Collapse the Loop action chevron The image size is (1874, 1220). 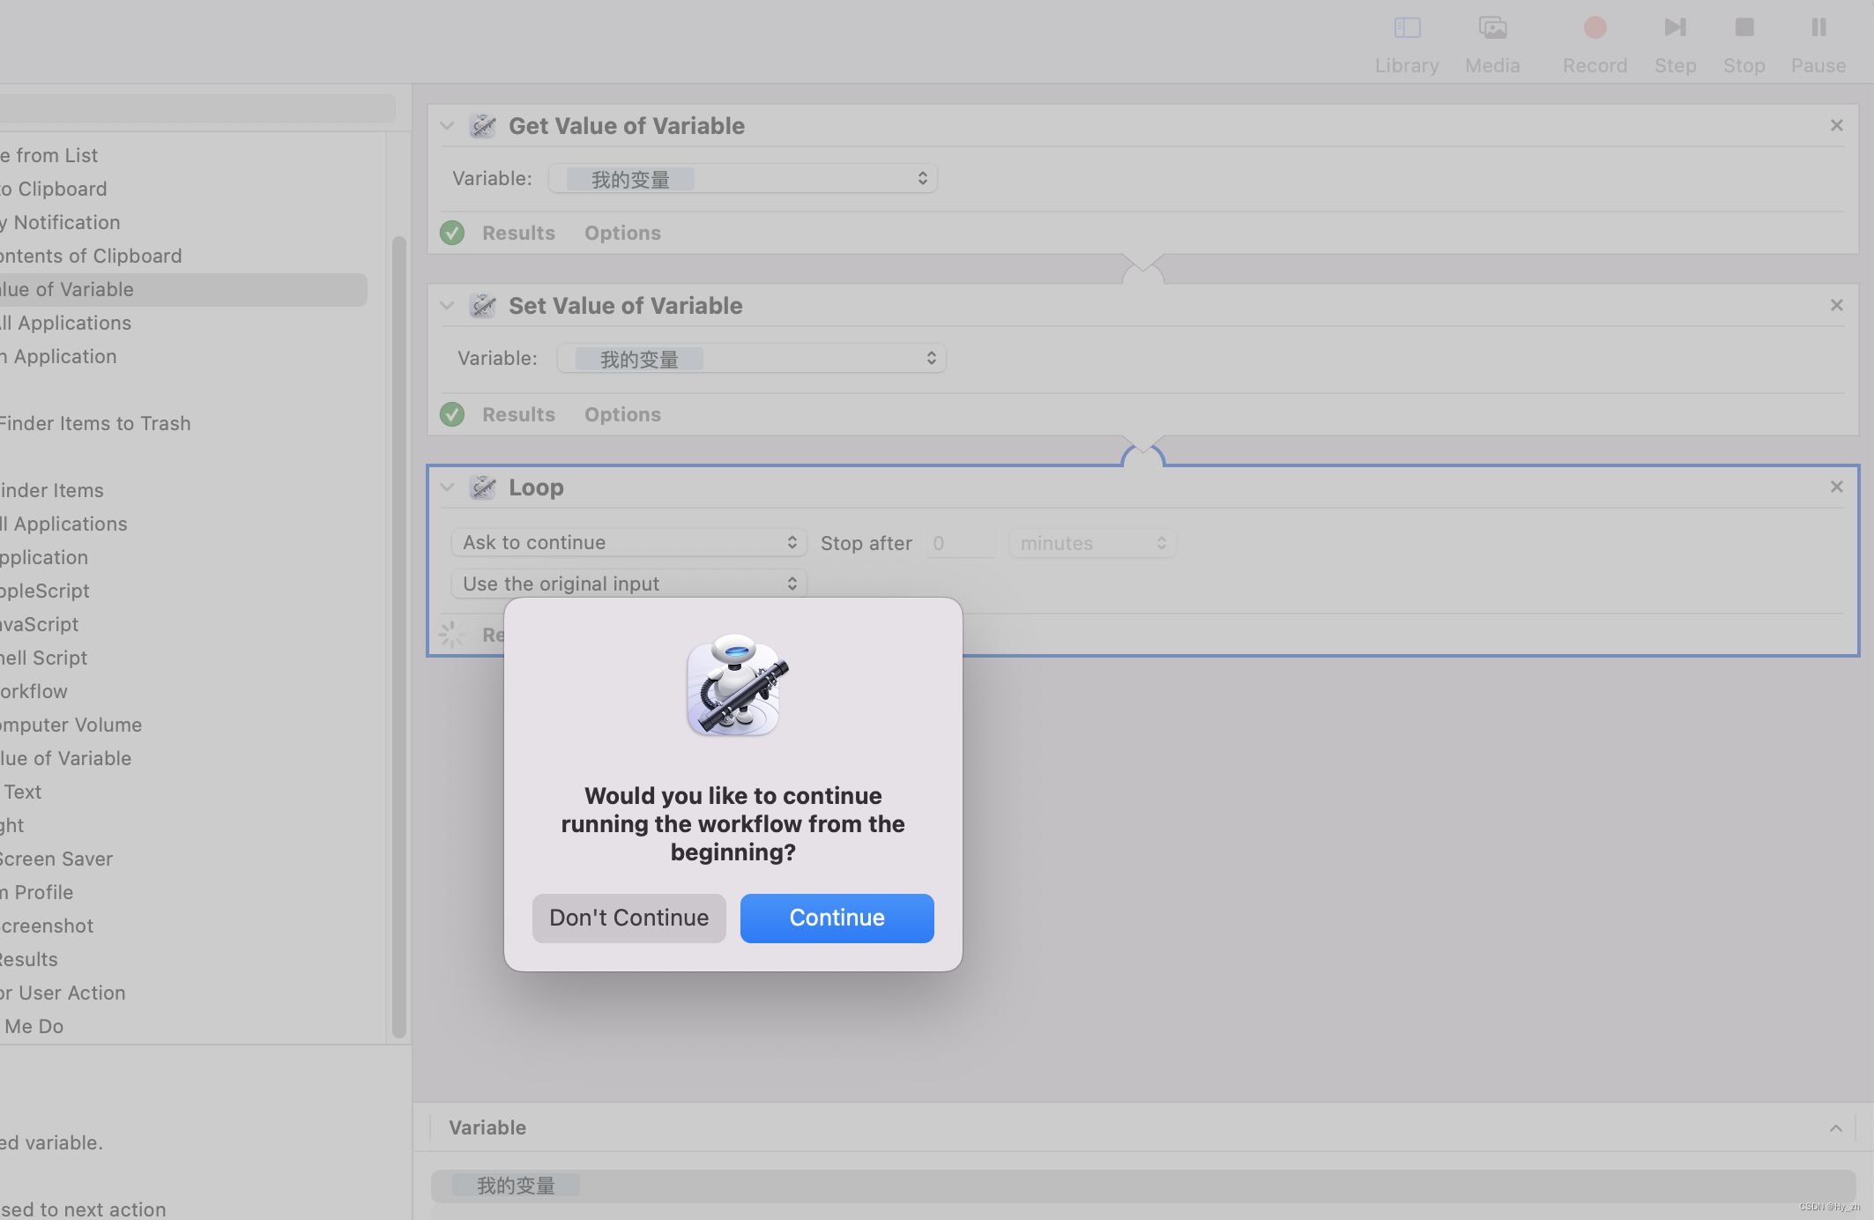(447, 487)
